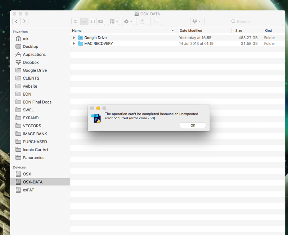The image size is (288, 235).
Task: Click the date 14 Jul 2018 at 01:19
Action: tap(196, 43)
